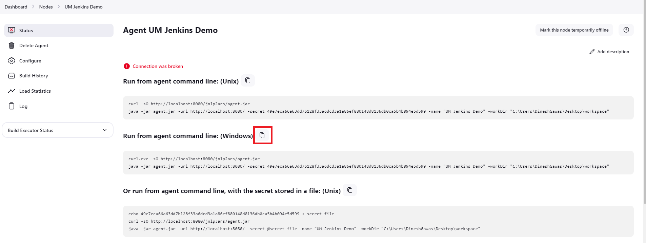Click the Load Statistics graph icon

(x=12, y=91)
